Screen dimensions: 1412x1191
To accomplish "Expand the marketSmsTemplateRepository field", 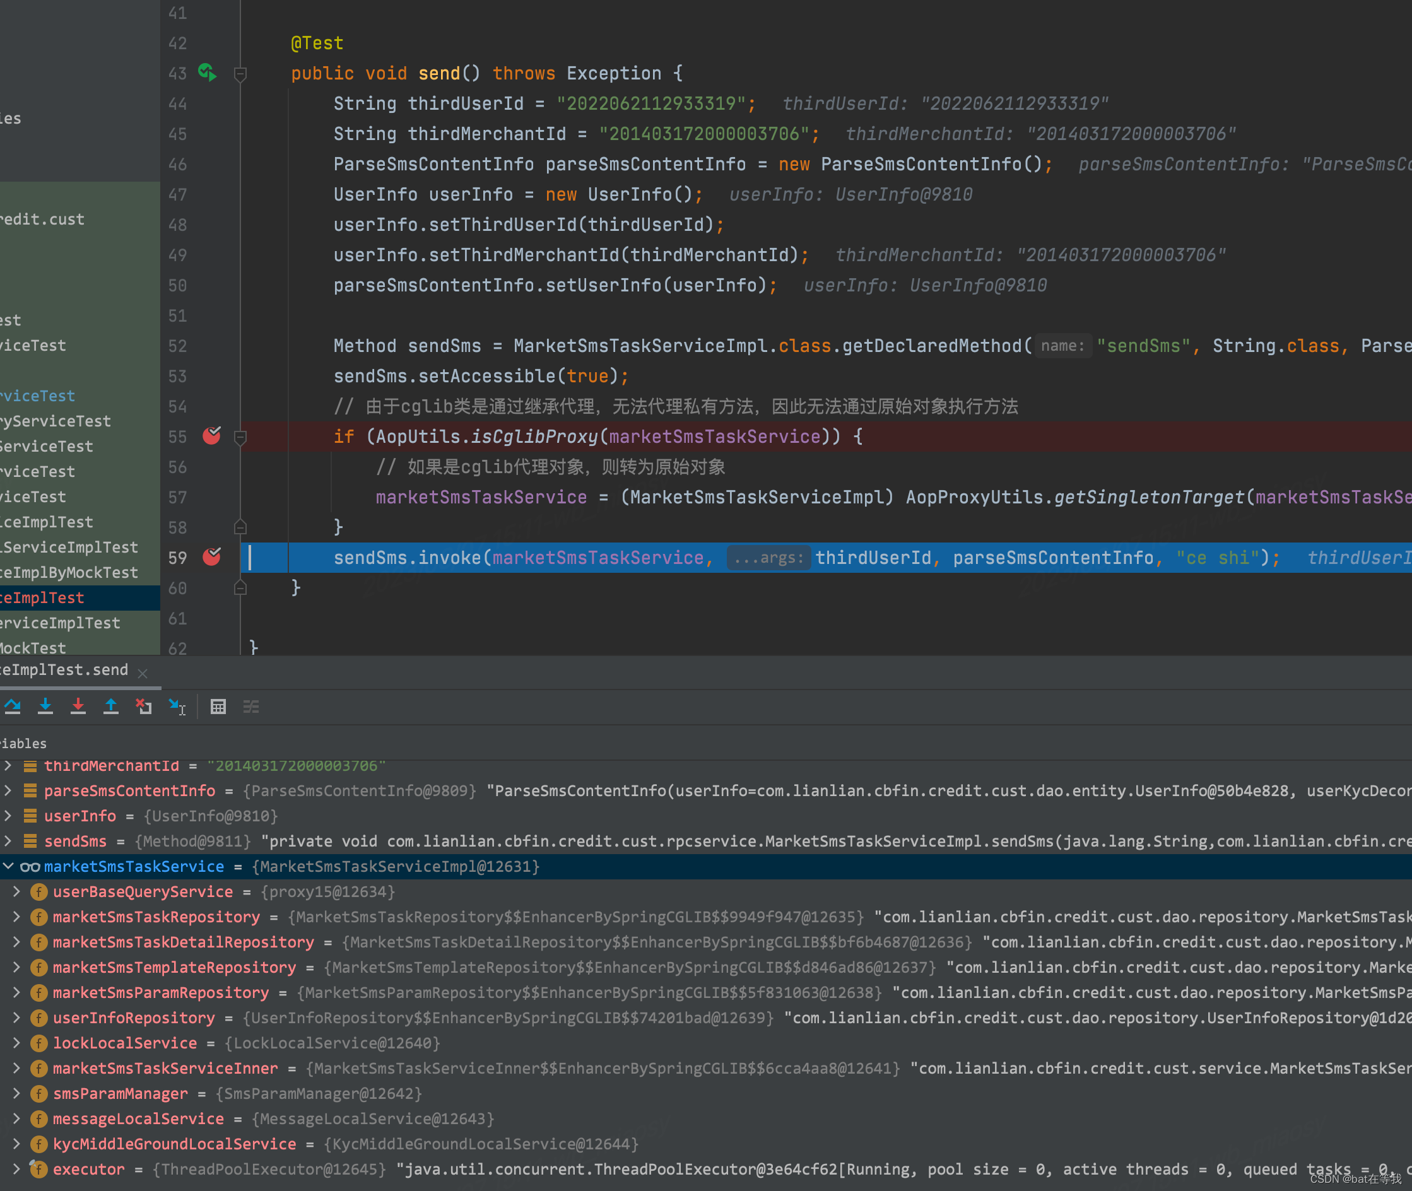I will (x=17, y=967).
